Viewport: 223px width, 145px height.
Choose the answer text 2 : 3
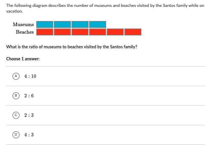point(29,115)
